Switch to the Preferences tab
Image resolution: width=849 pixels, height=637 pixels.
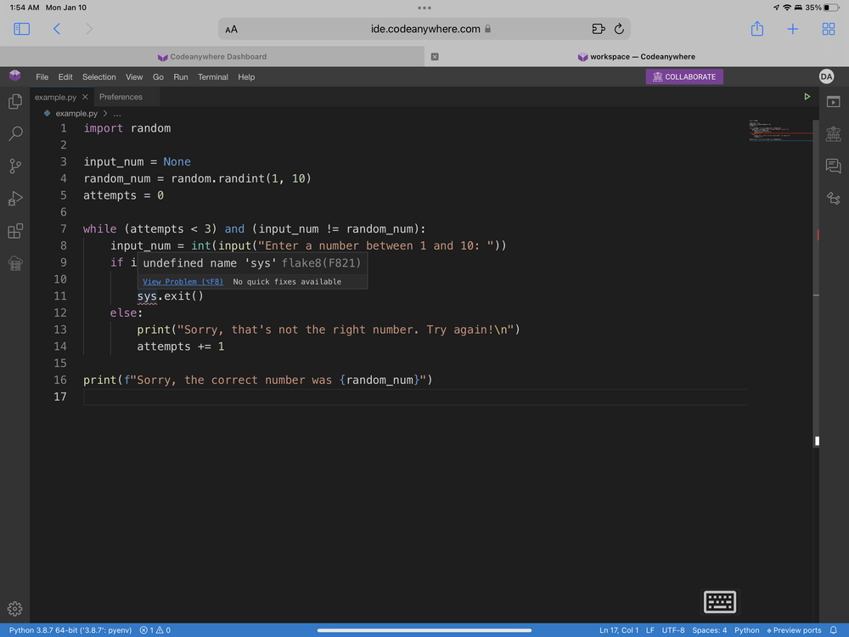(x=121, y=97)
